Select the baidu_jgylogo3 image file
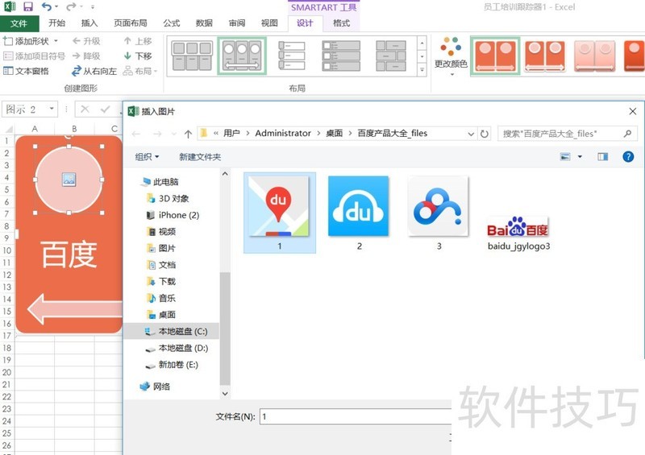 point(518,233)
